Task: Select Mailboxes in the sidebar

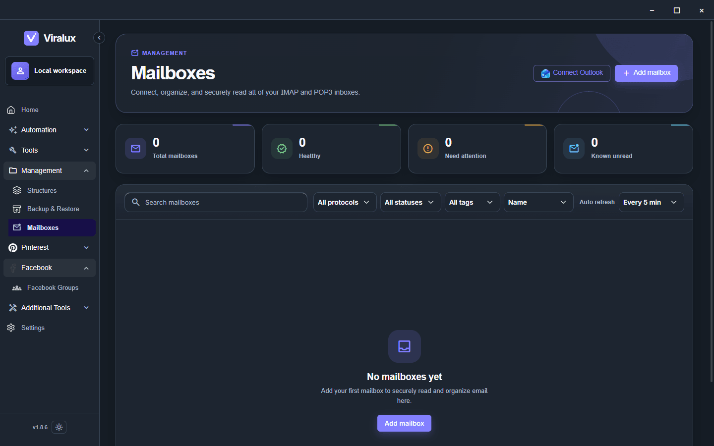Action: 52,227
